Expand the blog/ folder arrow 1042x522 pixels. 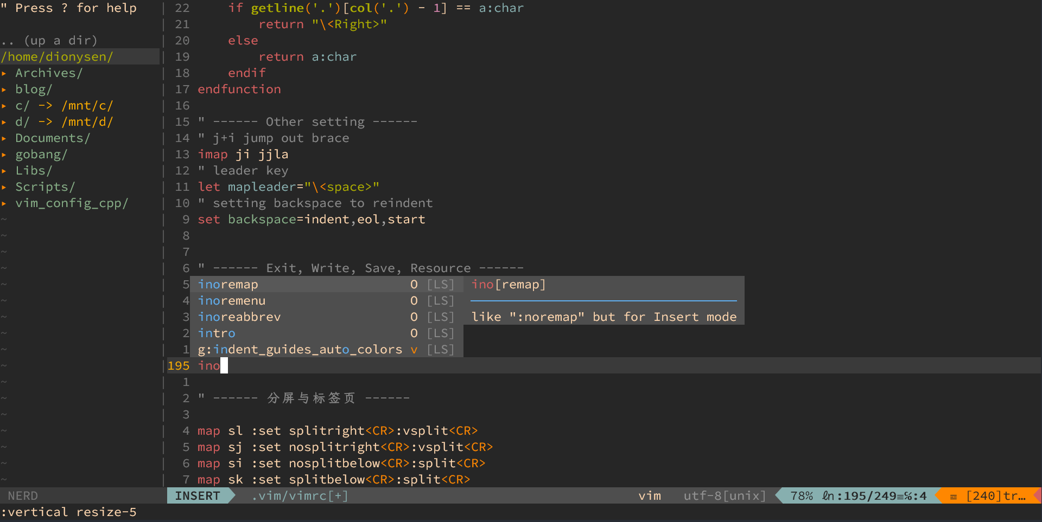(x=4, y=89)
